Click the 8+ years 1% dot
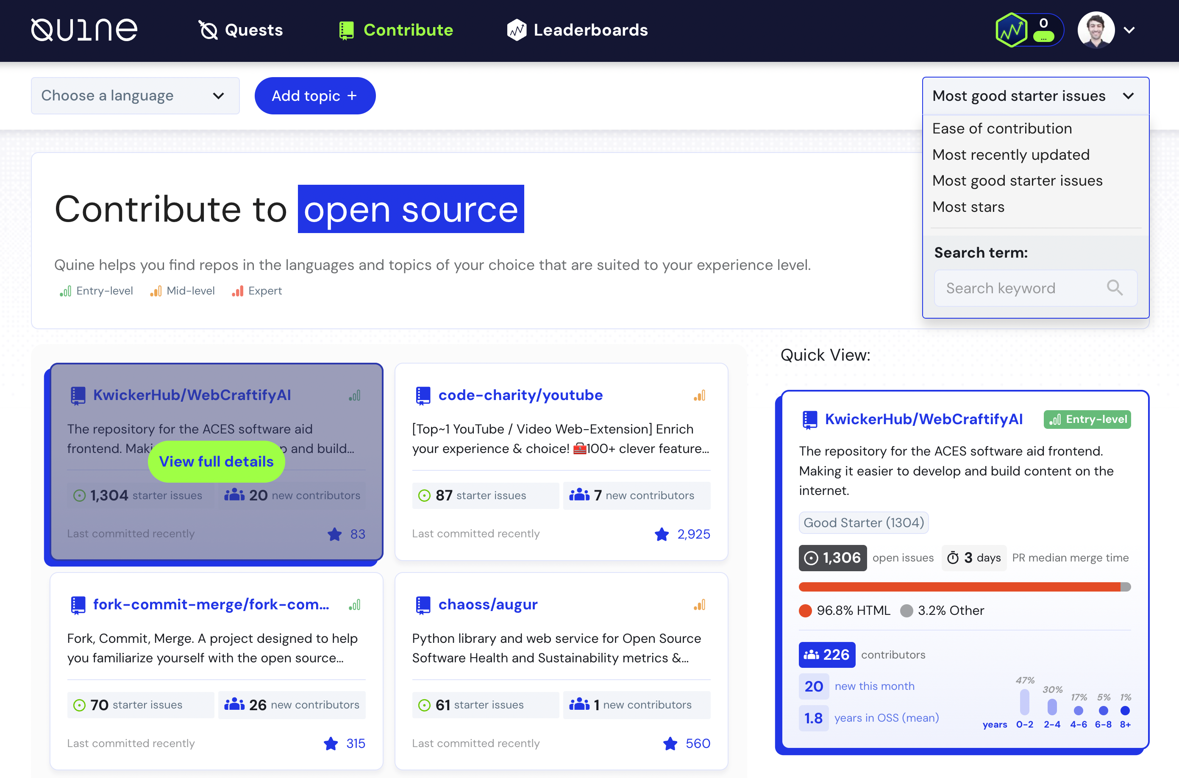The image size is (1179, 778). [x=1126, y=711]
